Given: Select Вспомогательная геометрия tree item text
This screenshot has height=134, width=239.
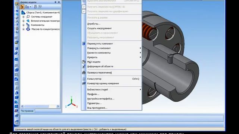Looking at the screenshot, I should click(45, 21).
